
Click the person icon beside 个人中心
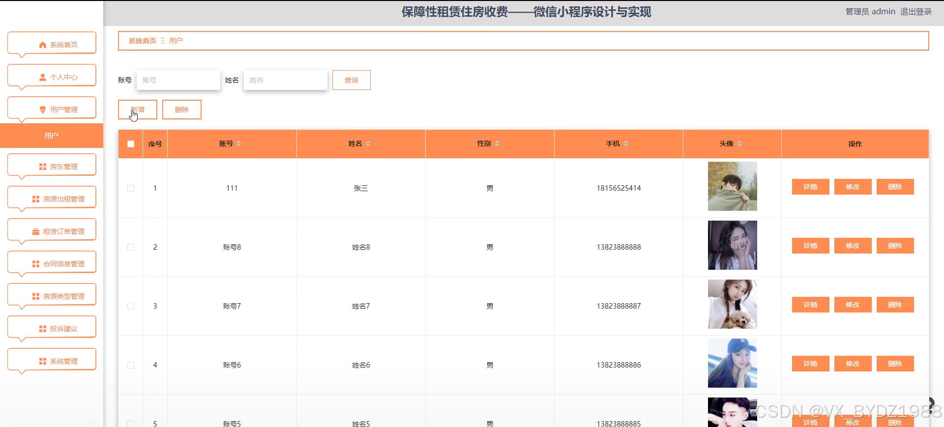[43, 77]
